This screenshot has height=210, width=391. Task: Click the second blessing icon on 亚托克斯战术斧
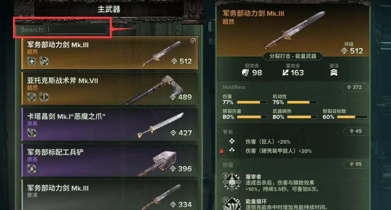point(44,97)
